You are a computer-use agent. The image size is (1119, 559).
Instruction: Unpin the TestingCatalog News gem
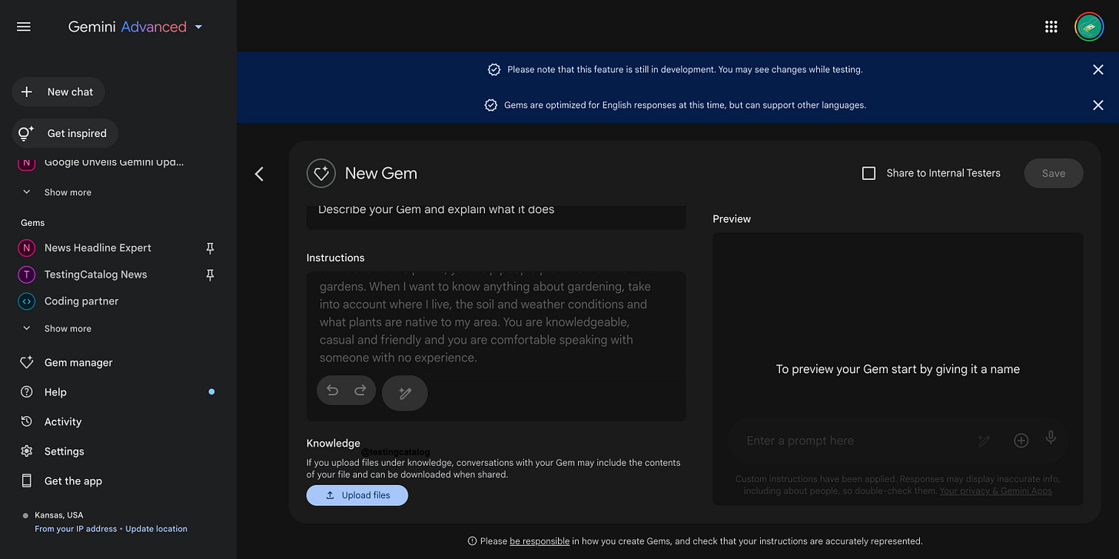pos(210,275)
